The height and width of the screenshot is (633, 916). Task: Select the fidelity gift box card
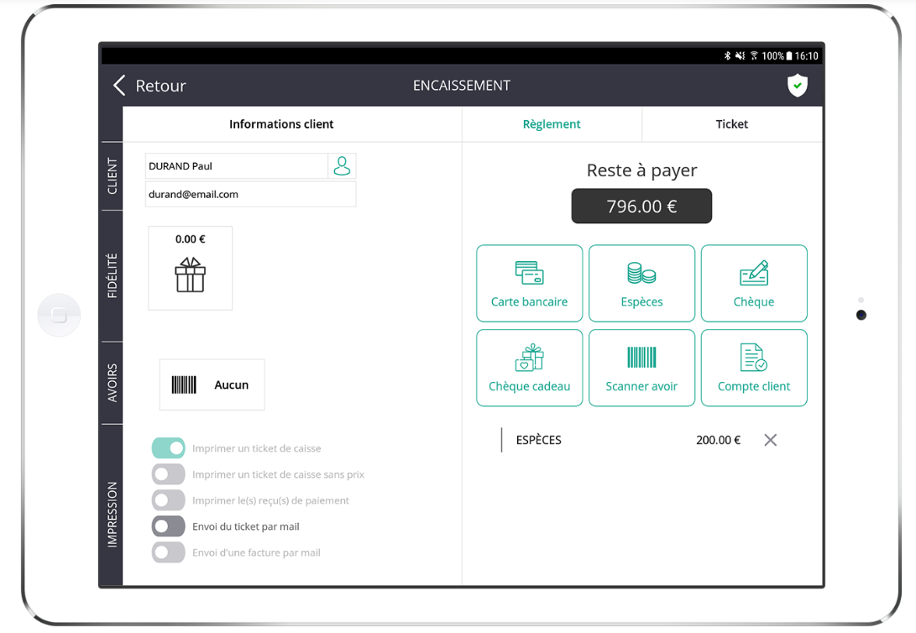point(190,268)
